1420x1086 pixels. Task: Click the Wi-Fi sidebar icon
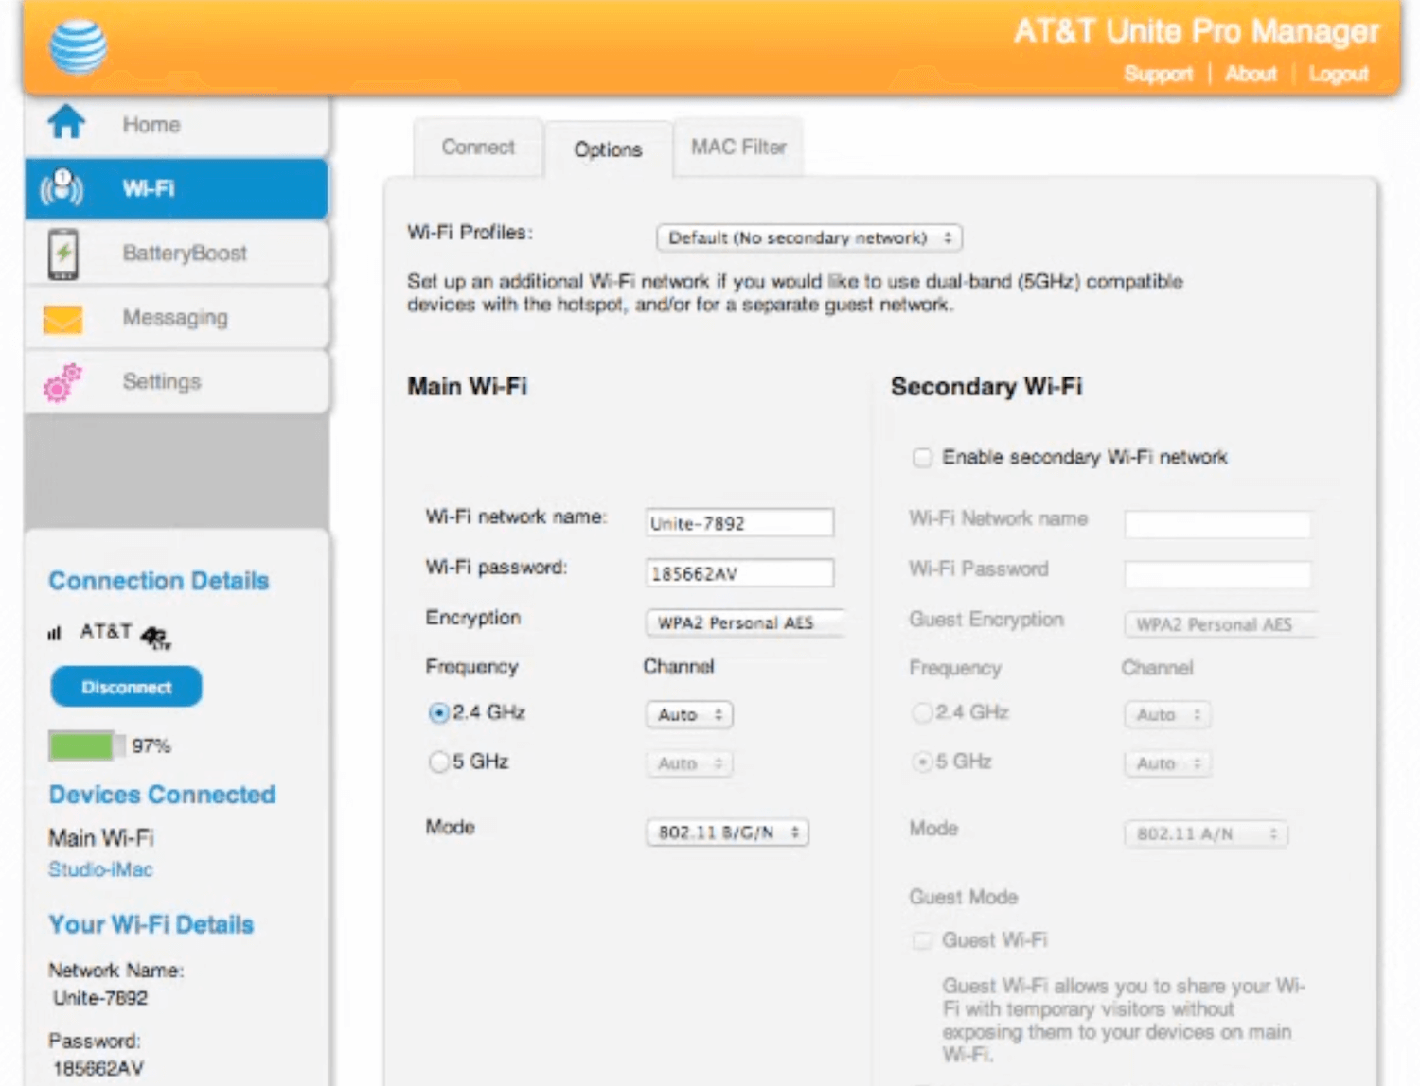click(x=62, y=188)
